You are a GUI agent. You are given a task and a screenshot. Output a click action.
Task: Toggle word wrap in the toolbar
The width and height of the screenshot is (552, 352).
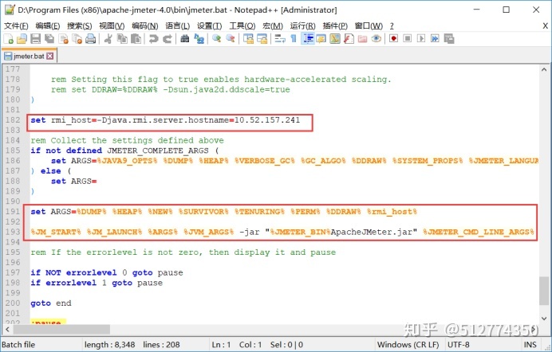pos(280,39)
